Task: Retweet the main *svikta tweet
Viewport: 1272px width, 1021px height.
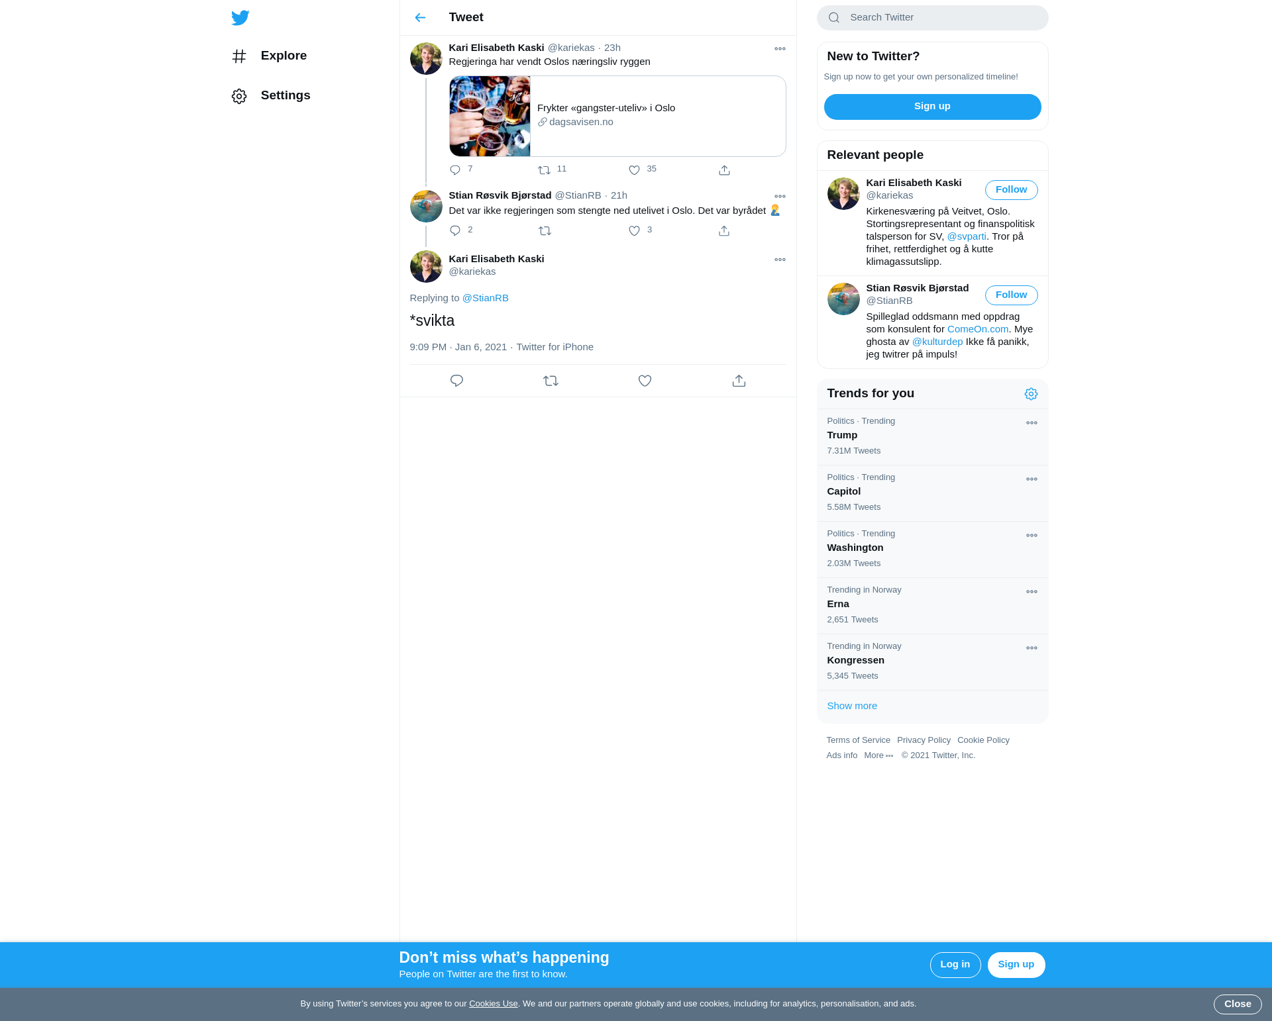Action: tap(551, 381)
